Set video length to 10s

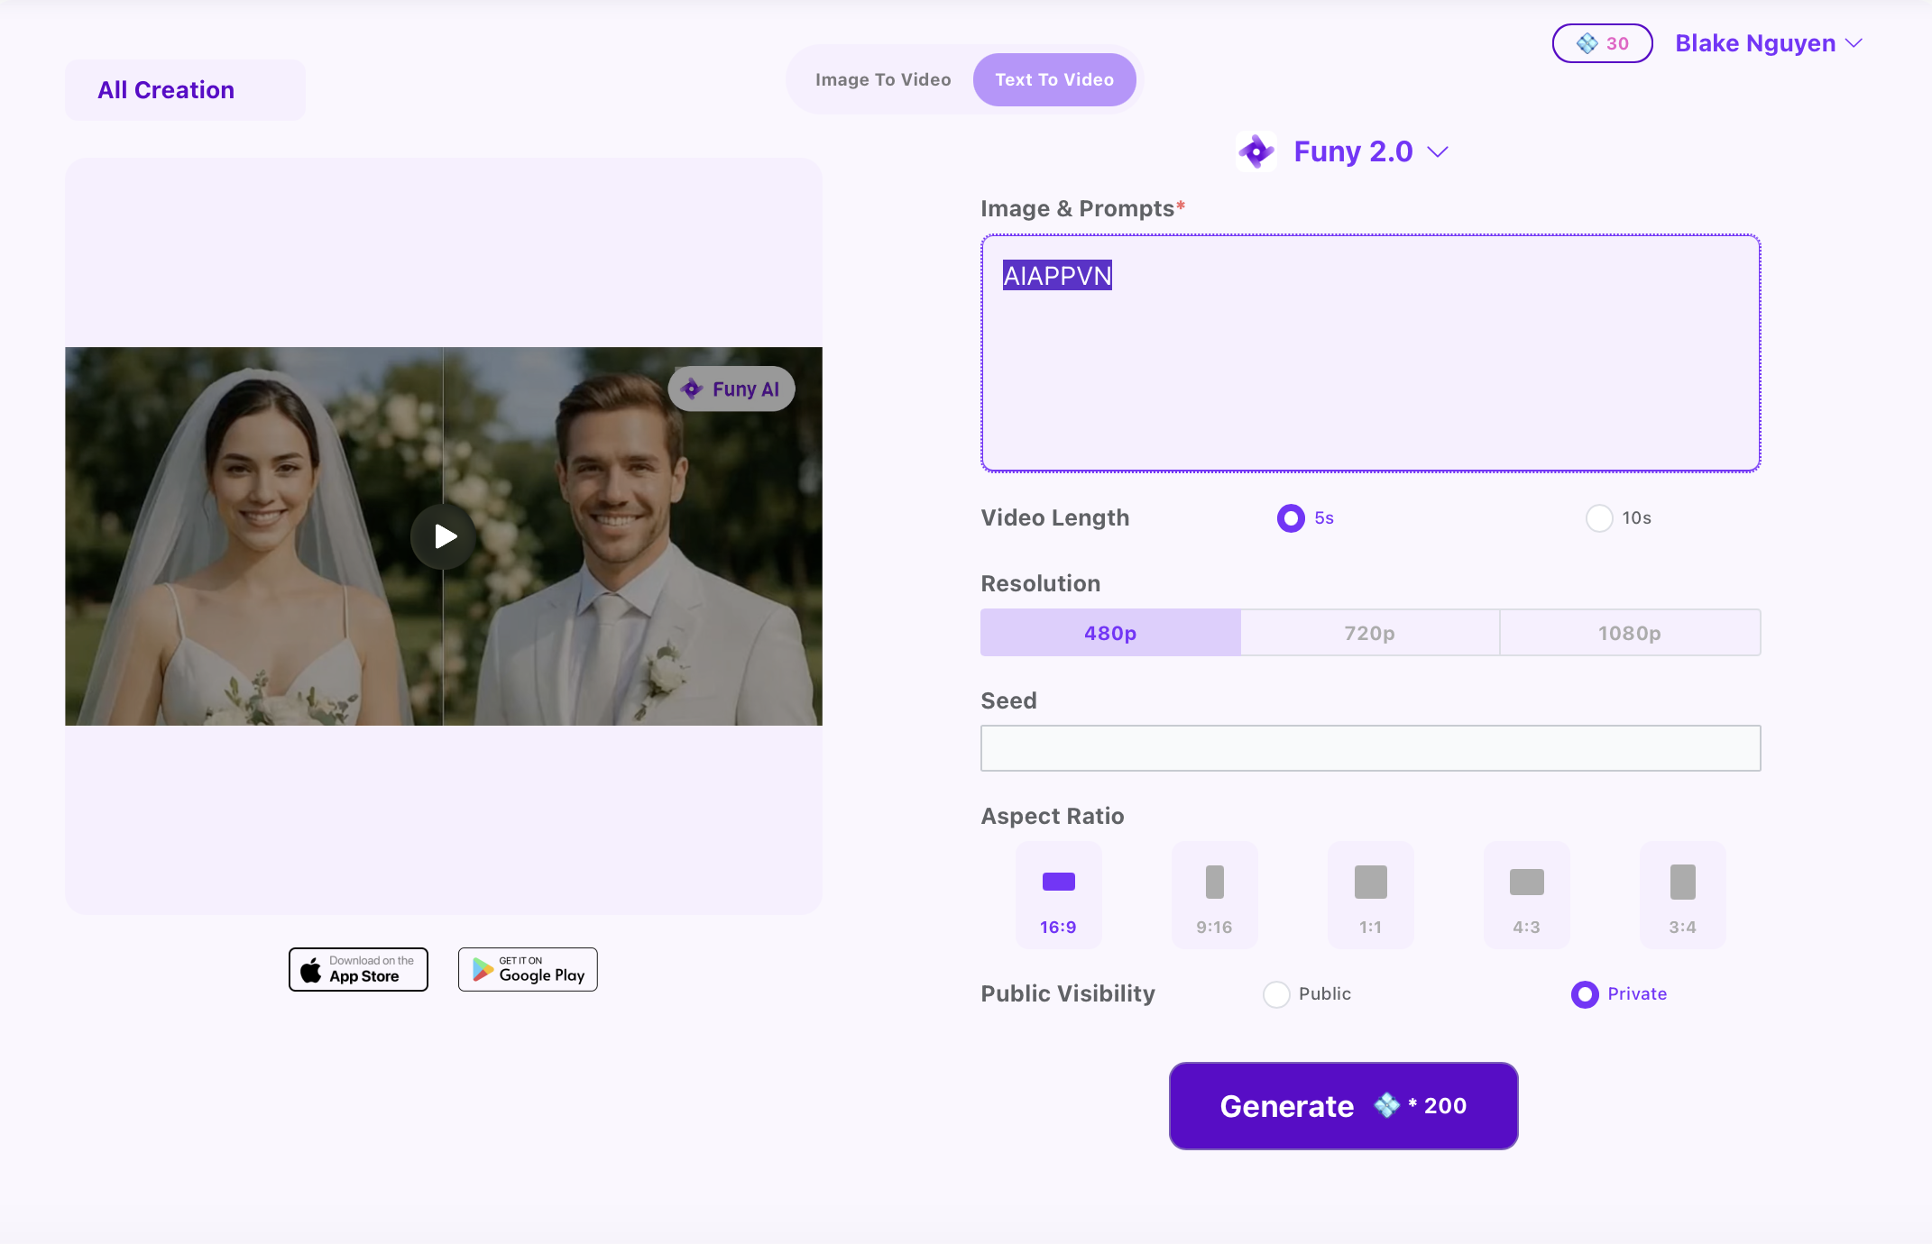pos(1599,518)
